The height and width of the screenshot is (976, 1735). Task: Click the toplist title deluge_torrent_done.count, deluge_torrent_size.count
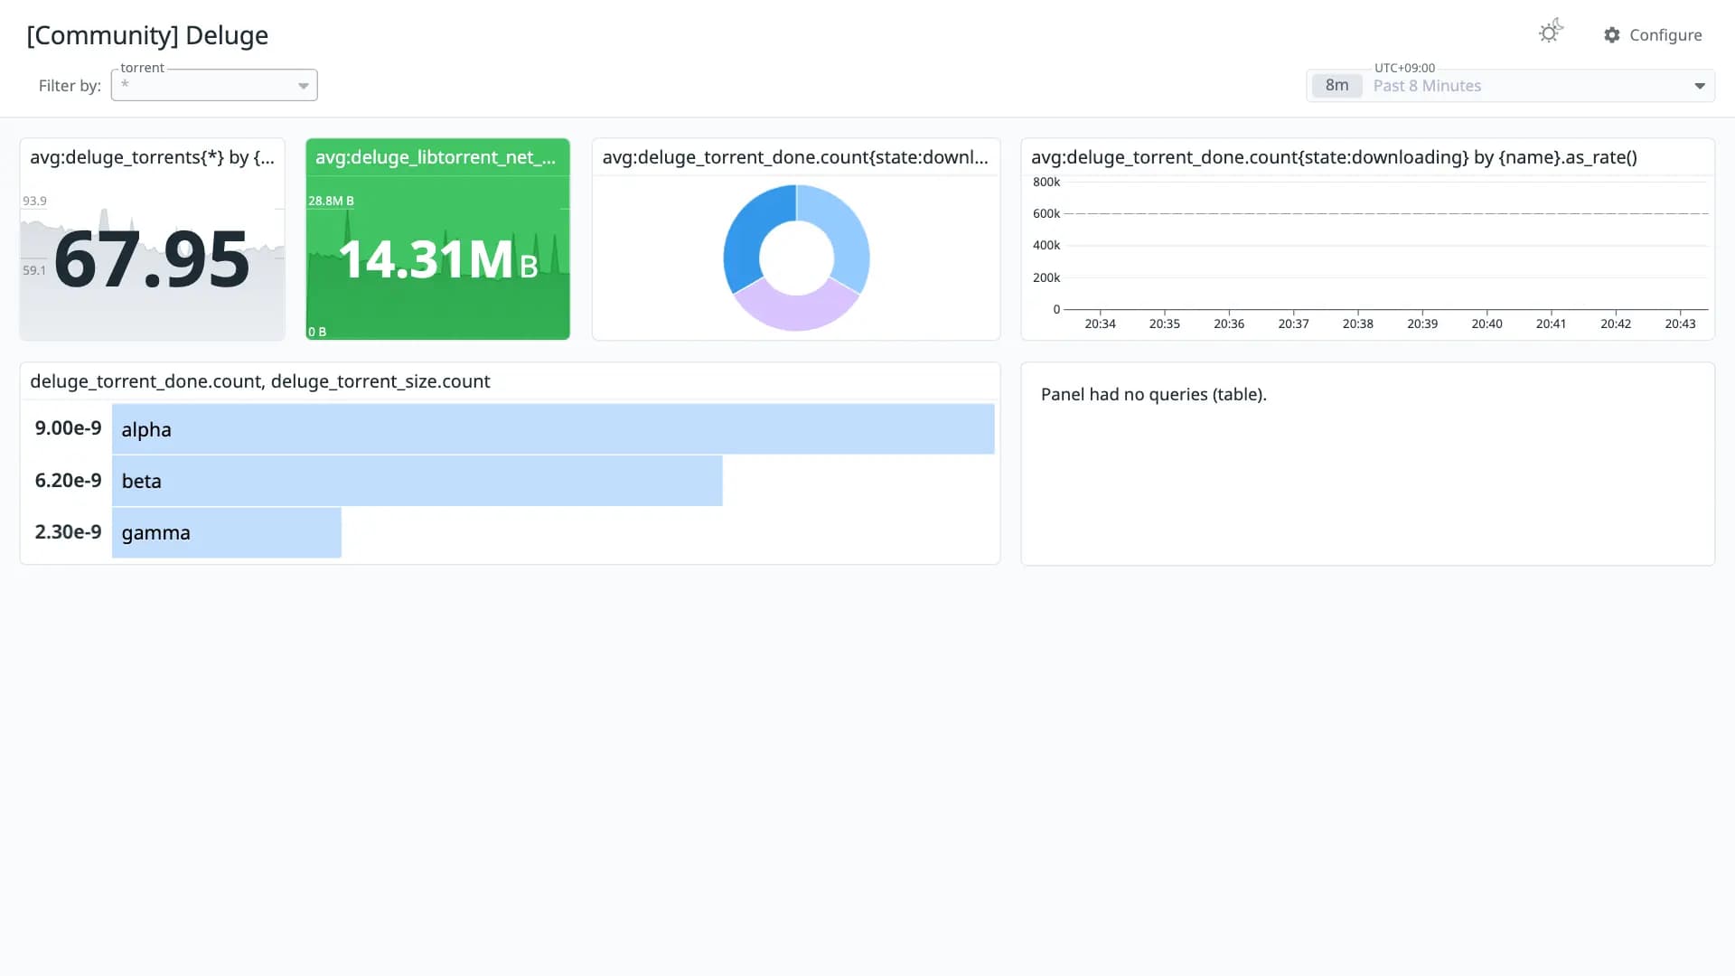click(260, 381)
